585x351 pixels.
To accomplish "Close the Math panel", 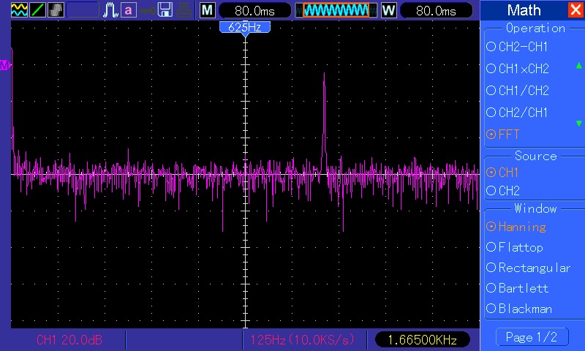I will [x=575, y=10].
